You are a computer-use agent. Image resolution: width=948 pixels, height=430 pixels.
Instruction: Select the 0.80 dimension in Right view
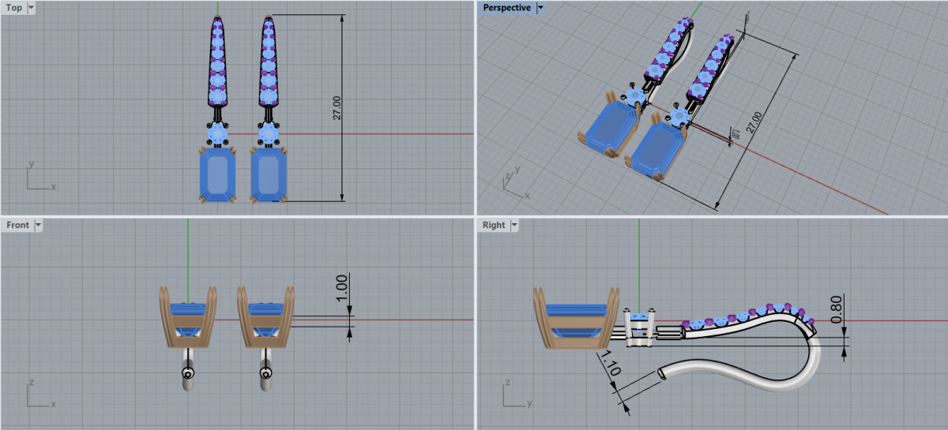point(837,310)
